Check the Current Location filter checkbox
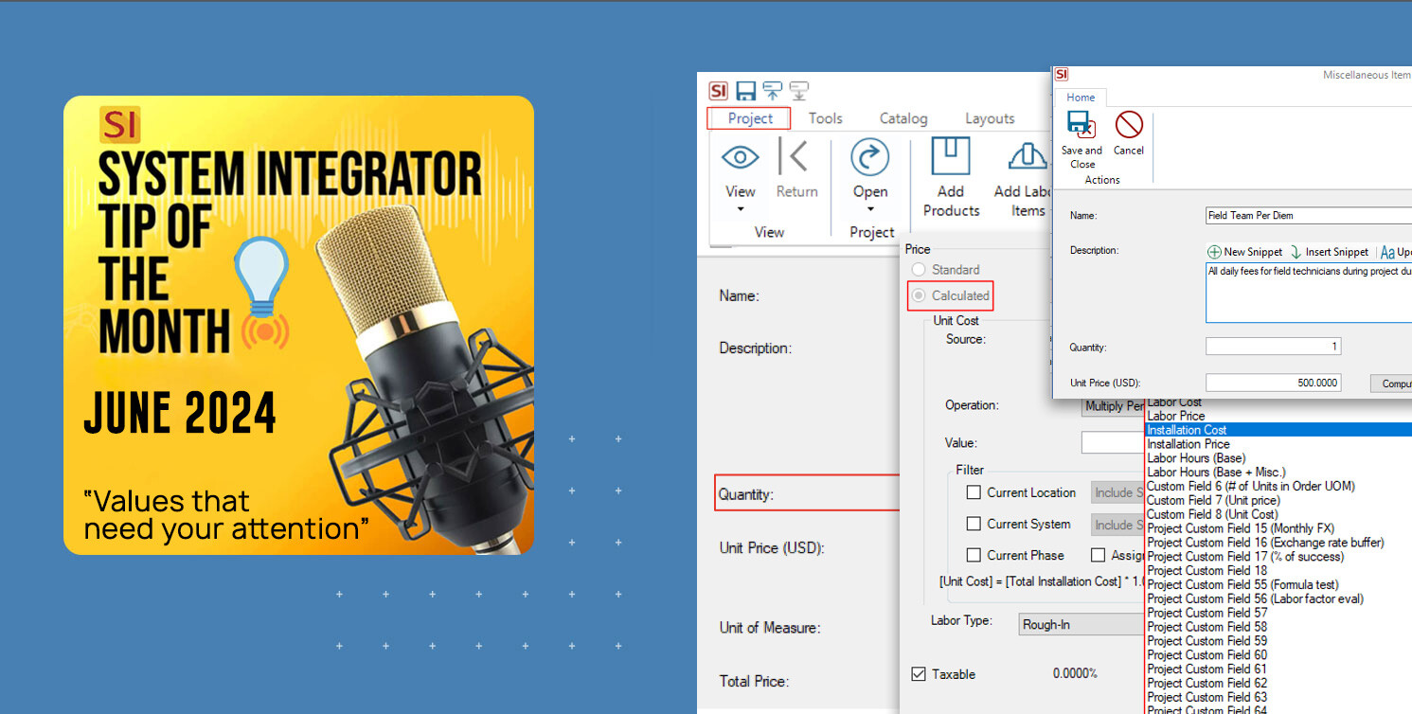The width and height of the screenshot is (1412, 714). point(974,492)
